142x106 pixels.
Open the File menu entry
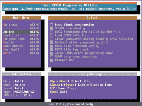tap(21, 28)
